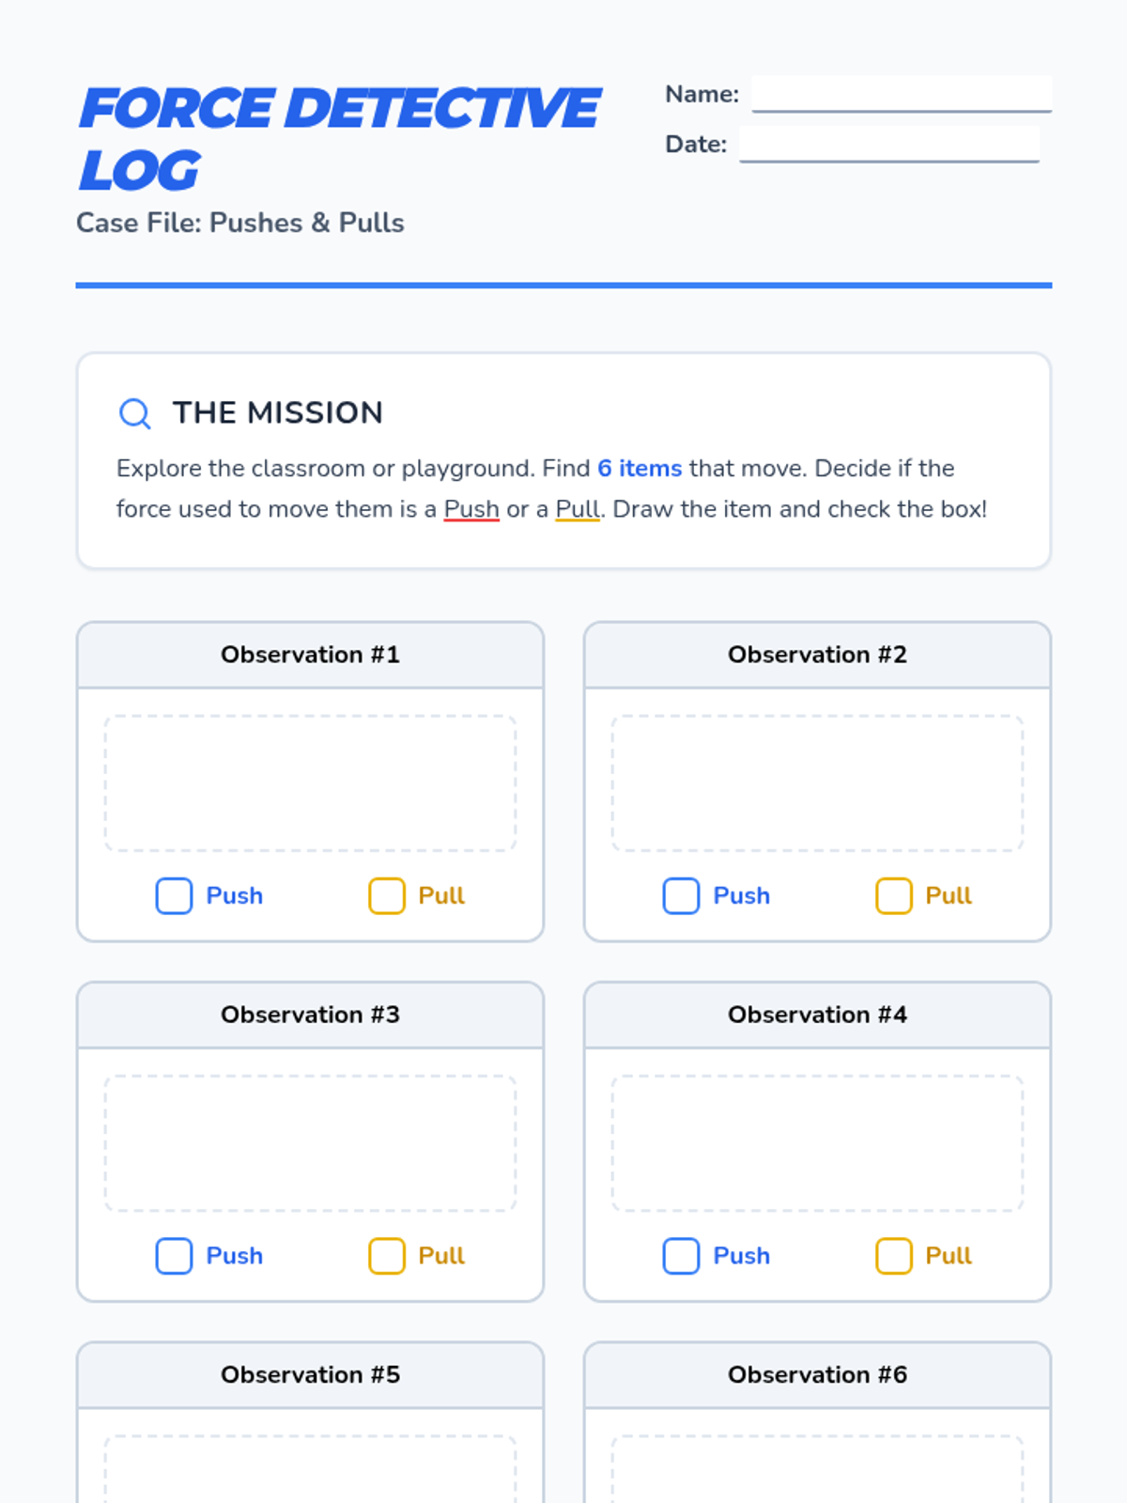Check Push box in Observation #1
The image size is (1127, 1503).
coord(174,896)
